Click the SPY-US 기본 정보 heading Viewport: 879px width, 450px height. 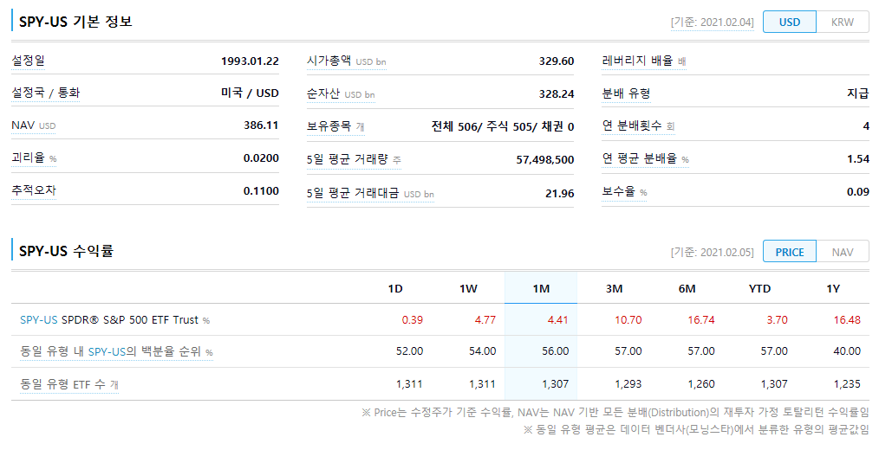[x=75, y=22]
